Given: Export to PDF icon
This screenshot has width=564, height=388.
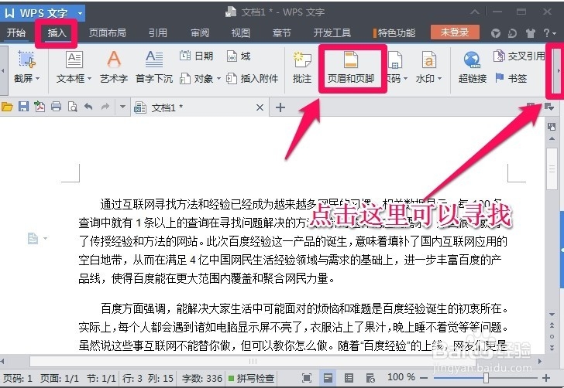Looking at the screenshot, I should point(40,107).
